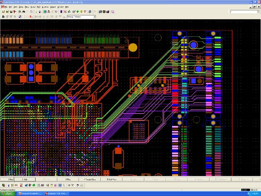Expand the top-right combo box
Image resolution: width=261 pixels, height=196 pixels.
pyautogui.click(x=258, y=12)
